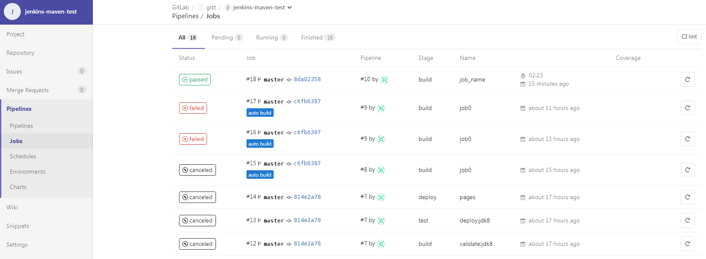The height and width of the screenshot is (259, 706).
Task: Open pipeline #8 link
Action: 364,170
